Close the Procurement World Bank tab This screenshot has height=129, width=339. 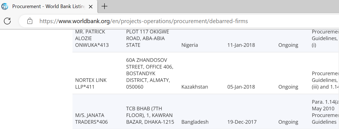point(91,6)
